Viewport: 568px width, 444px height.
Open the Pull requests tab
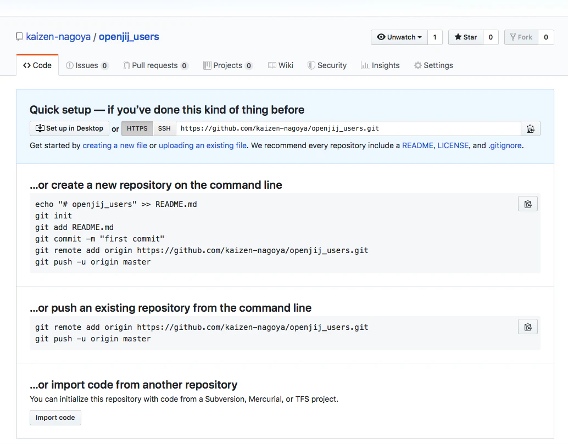(x=156, y=65)
